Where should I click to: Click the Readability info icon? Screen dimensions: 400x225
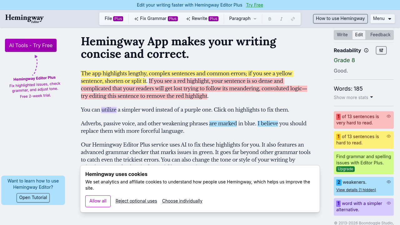coord(366,50)
